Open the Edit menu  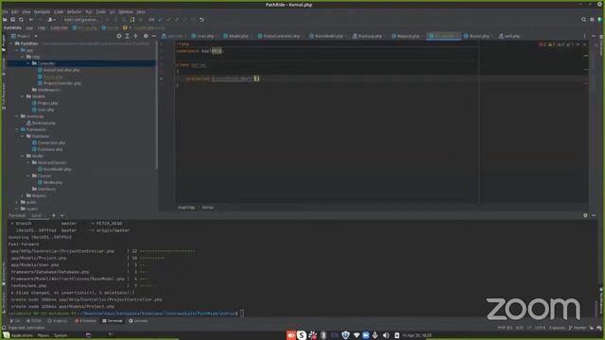tap(15, 12)
